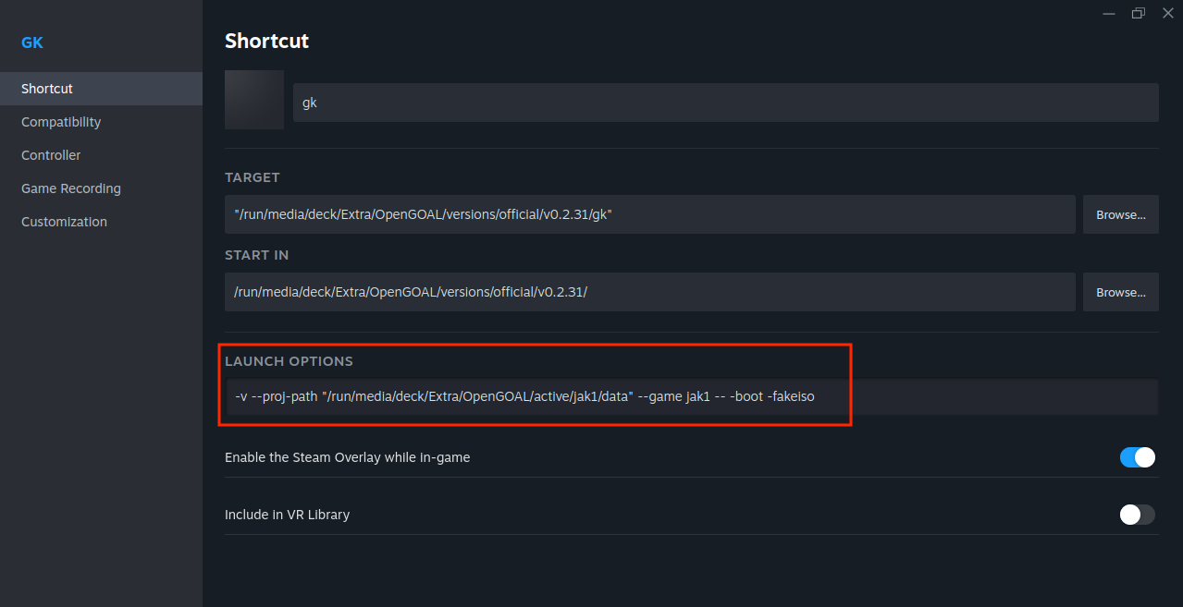Image resolution: width=1183 pixels, height=607 pixels.
Task: Browse for the Target executable path
Action: 1120,214
